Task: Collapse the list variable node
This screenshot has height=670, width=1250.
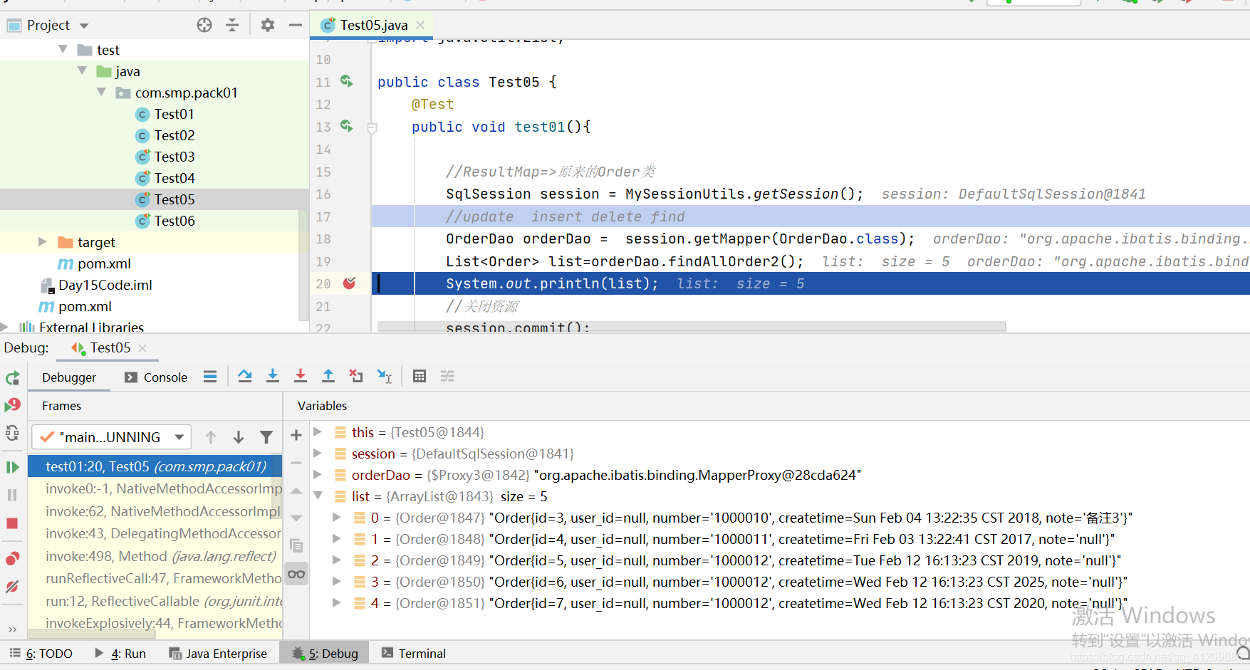Action: [x=318, y=496]
